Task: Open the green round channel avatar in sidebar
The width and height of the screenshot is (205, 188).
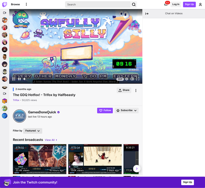Action: pos(5,108)
